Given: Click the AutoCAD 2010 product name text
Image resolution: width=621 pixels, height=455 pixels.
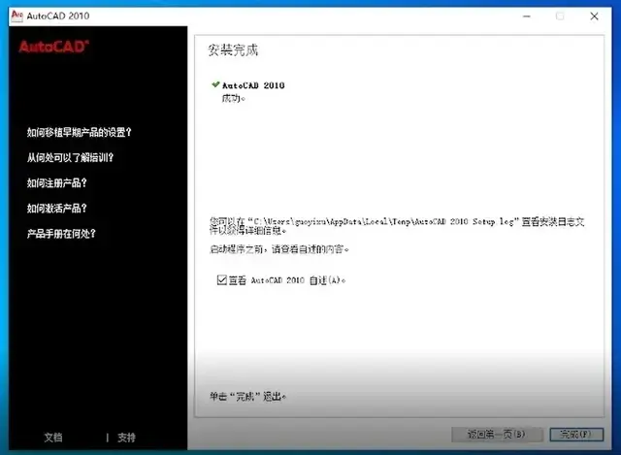Looking at the screenshot, I should point(253,85).
